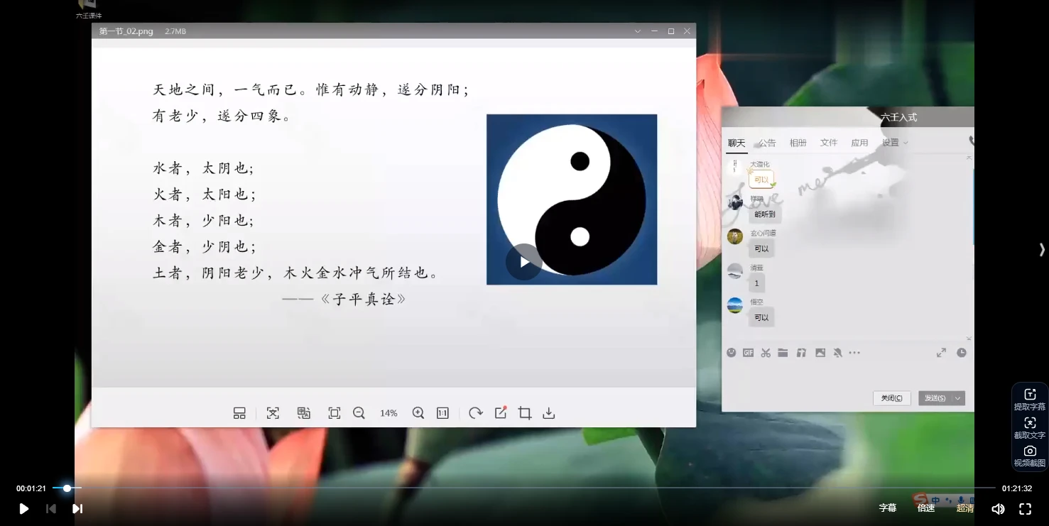Click the 提取字幕 extract subtitles icon

[x=1030, y=399]
